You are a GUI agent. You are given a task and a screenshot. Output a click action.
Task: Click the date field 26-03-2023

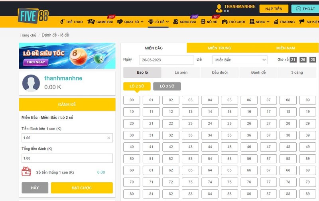click(164, 60)
